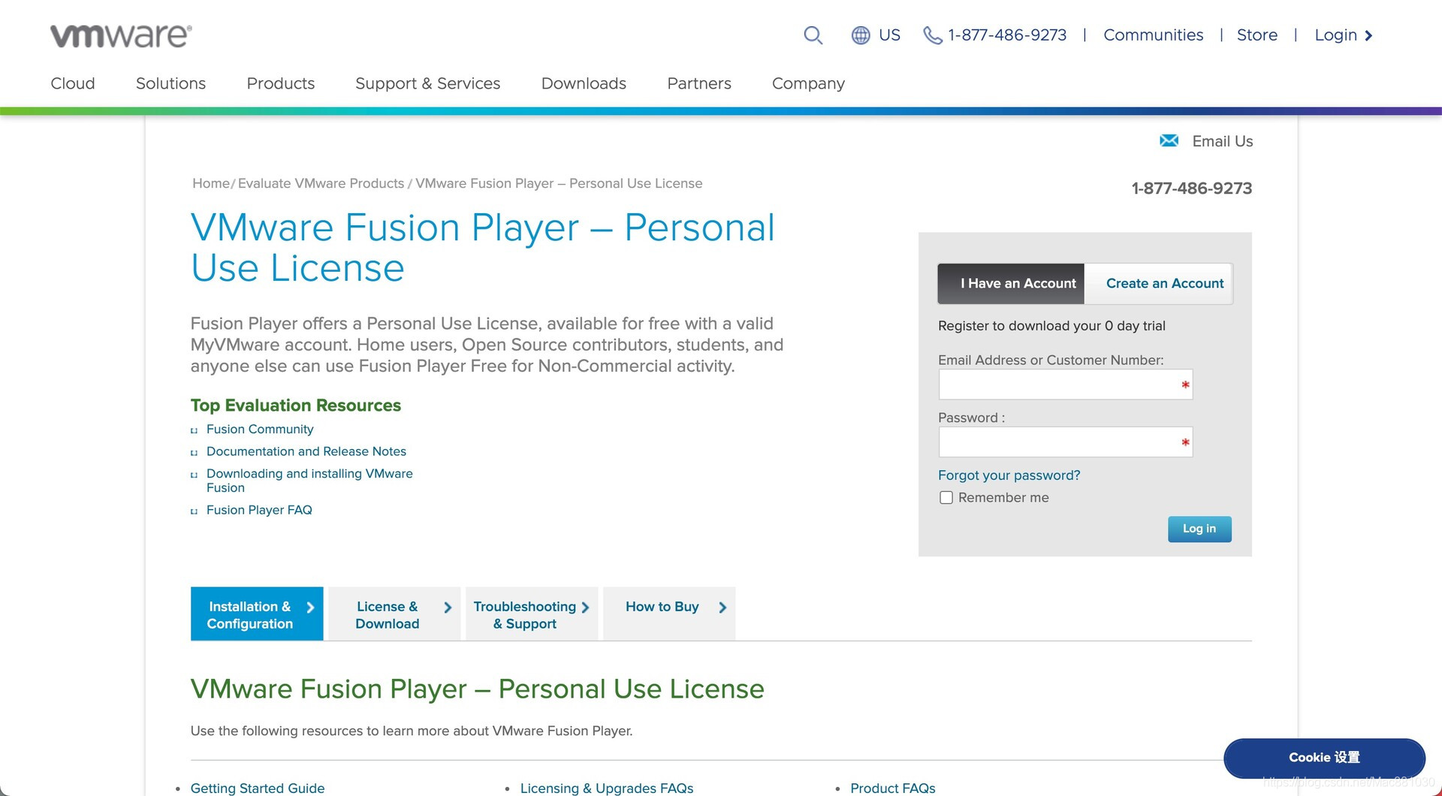This screenshot has width=1442, height=796.
Task: Click the VMware logo
Action: click(x=121, y=35)
